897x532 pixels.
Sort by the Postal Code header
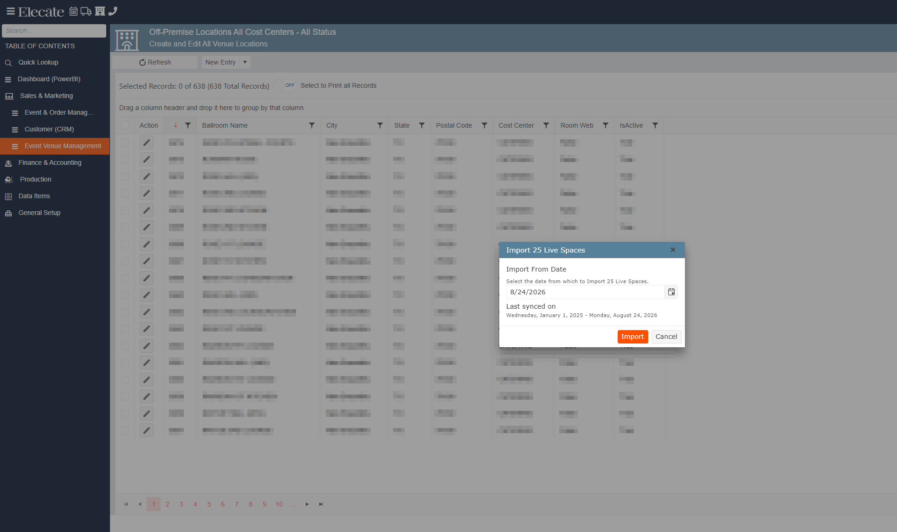pyautogui.click(x=454, y=125)
